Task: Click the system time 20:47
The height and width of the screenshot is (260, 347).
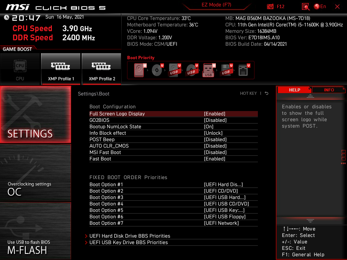Action: [x=26, y=18]
